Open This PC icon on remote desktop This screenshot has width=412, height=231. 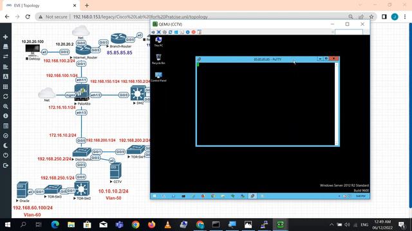(158, 42)
